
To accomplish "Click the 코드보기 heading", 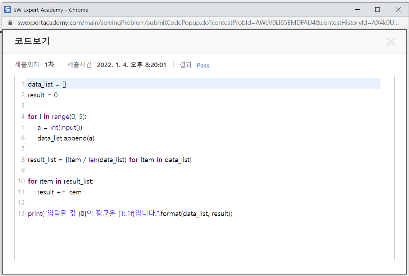I will pyautogui.click(x=32, y=41).
